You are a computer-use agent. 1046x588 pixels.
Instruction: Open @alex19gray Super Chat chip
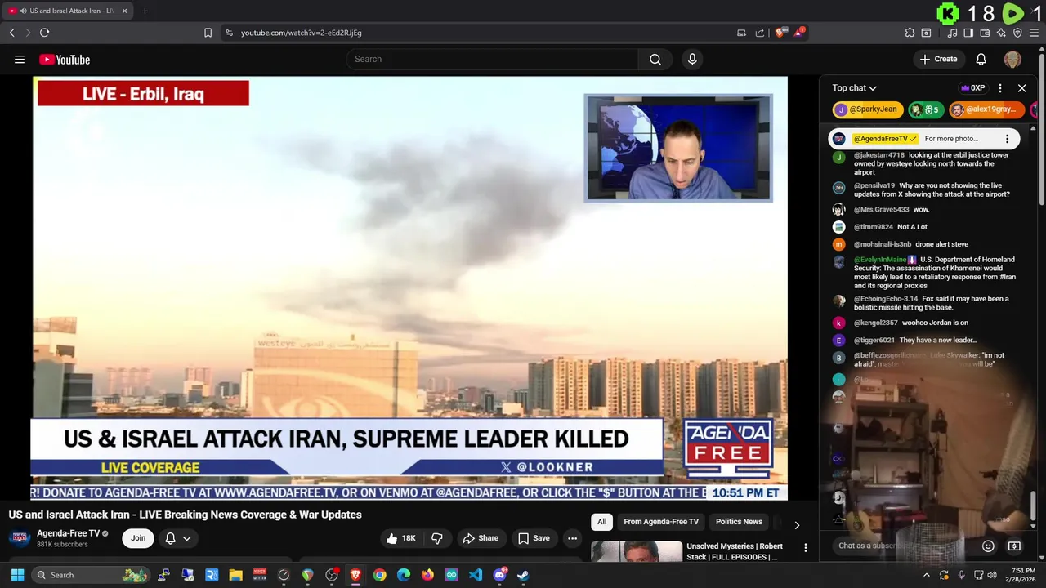986,109
